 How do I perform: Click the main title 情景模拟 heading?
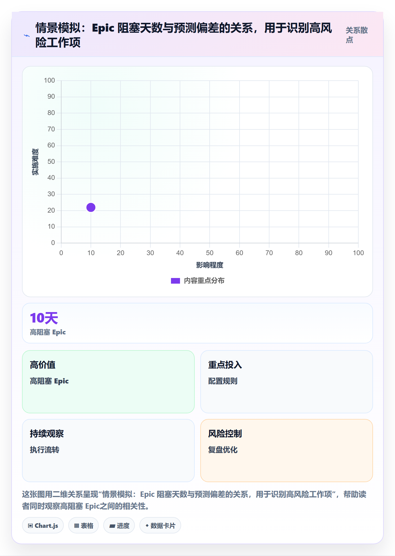point(184,35)
